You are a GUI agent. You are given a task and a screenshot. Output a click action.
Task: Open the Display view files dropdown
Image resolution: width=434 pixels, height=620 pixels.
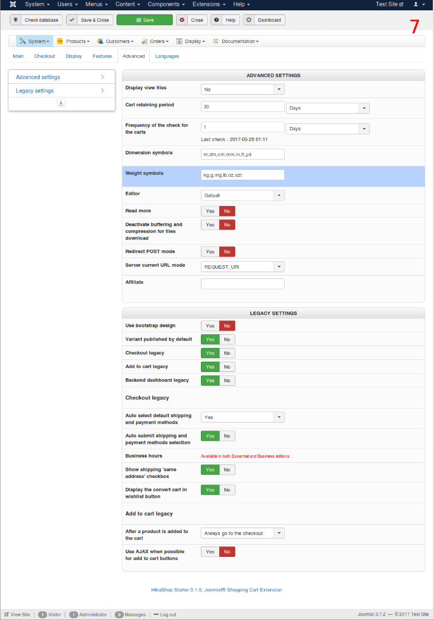coord(243,90)
